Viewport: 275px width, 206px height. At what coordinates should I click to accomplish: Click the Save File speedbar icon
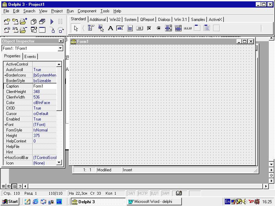coord(15,30)
